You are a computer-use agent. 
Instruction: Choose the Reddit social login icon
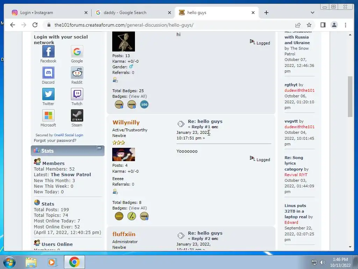pos(77,73)
